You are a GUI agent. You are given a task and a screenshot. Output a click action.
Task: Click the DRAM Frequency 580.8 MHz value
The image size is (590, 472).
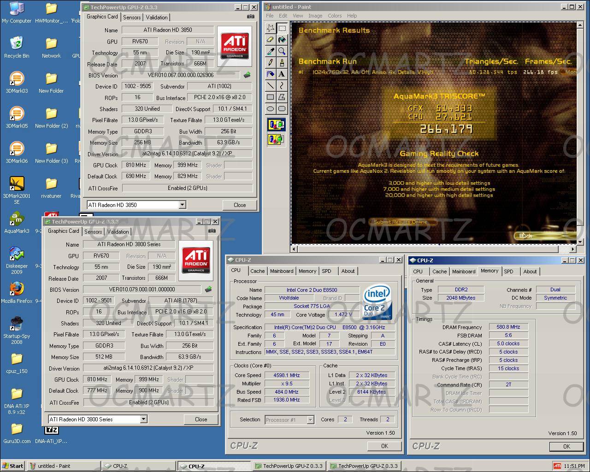pos(508,327)
